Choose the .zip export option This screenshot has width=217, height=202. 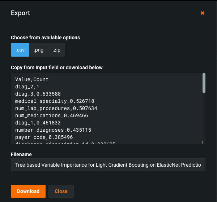(x=56, y=50)
